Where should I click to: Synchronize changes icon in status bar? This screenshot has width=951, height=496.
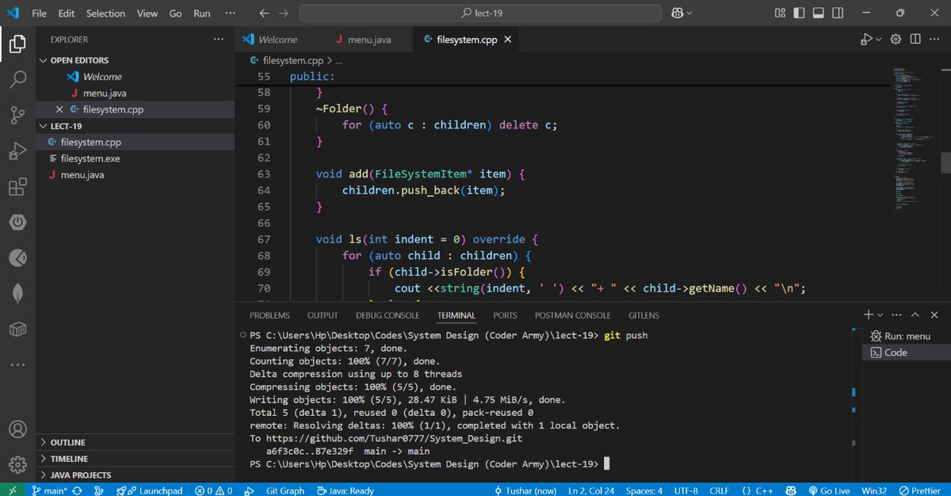pos(77,490)
